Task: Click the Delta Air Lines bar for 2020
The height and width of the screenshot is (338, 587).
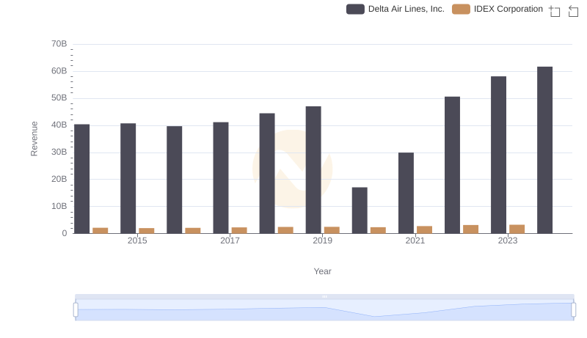Action: click(360, 210)
